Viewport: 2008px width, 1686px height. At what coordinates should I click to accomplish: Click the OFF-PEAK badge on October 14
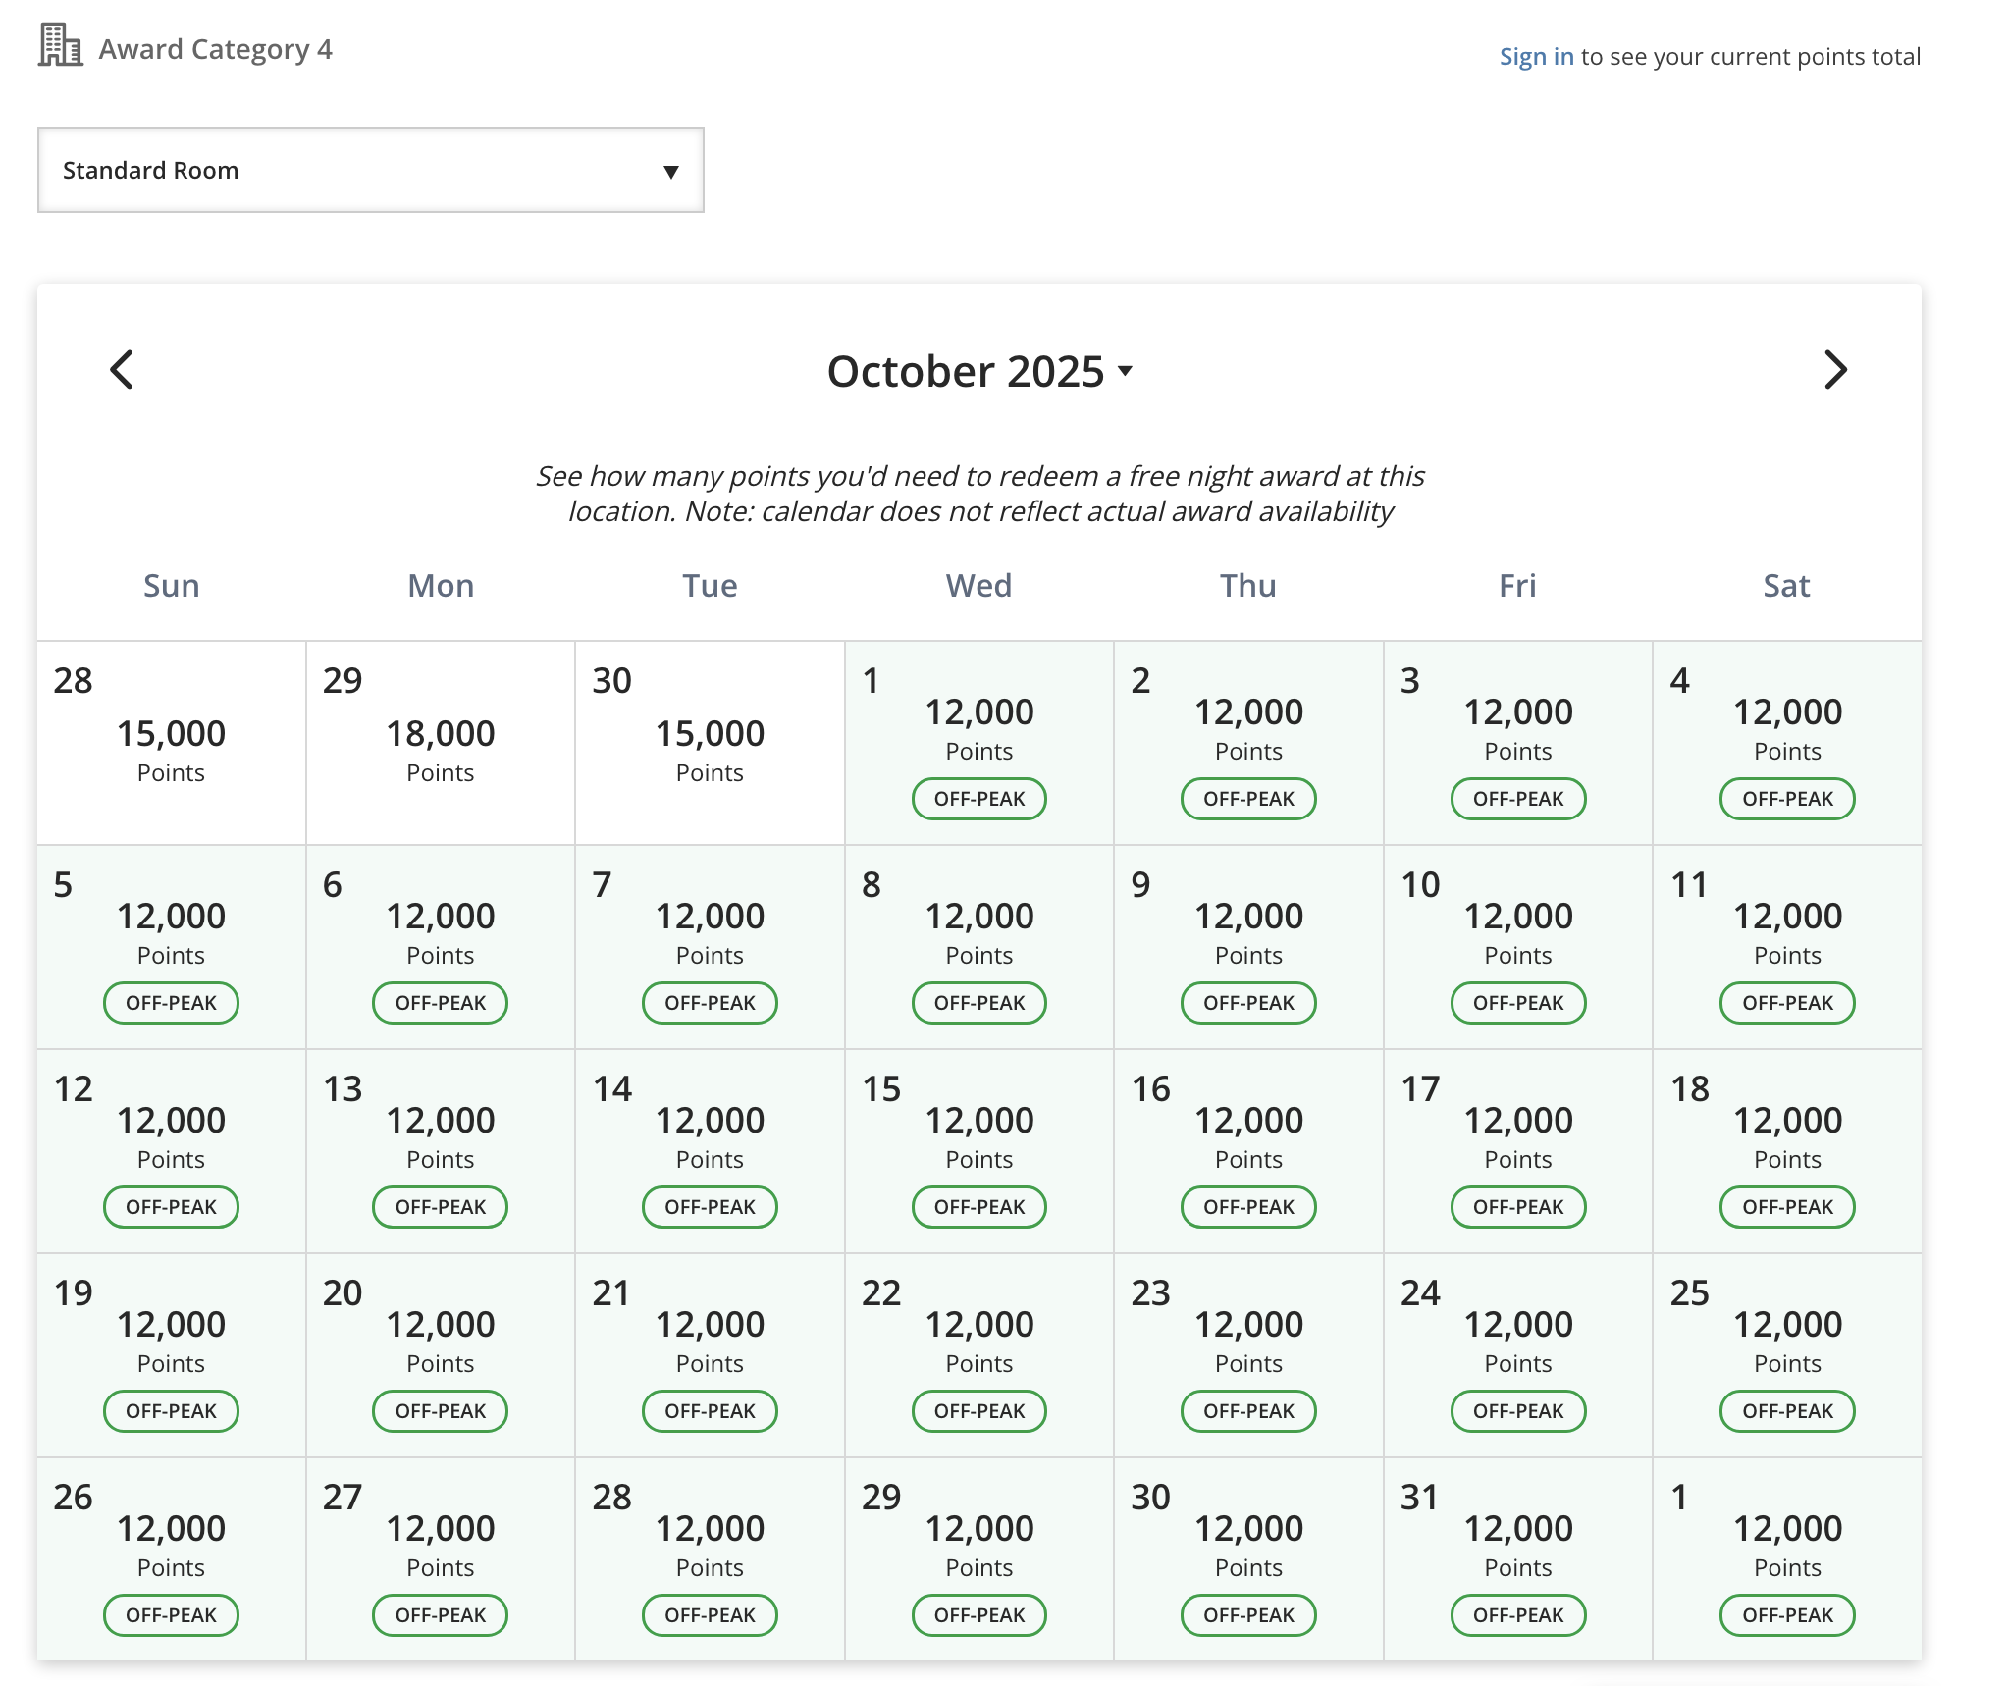[710, 1207]
